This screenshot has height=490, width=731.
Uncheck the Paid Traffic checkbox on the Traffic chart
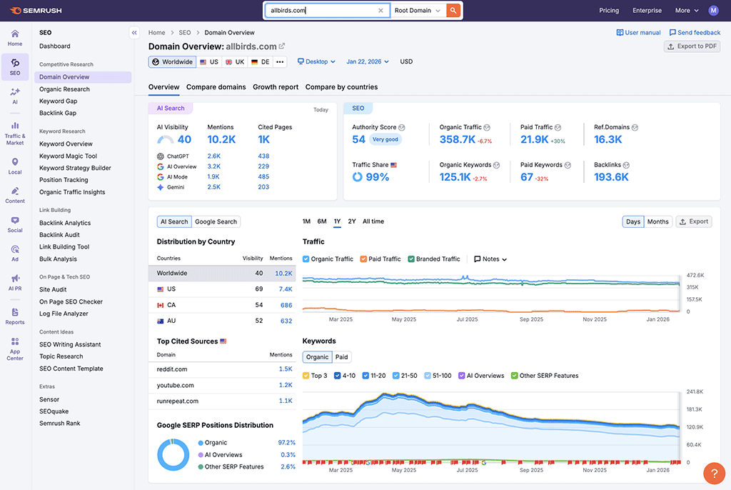click(x=363, y=259)
